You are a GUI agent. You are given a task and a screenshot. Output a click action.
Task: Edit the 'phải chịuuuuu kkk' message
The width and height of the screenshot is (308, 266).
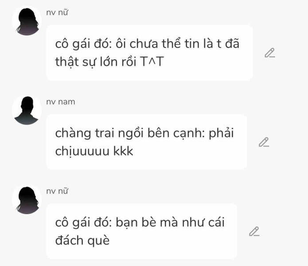pos(264,142)
